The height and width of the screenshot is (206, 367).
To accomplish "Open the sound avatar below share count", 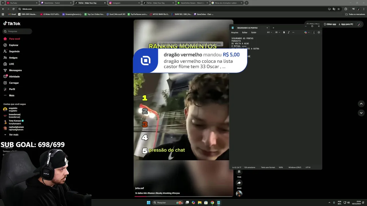I will click(x=239, y=194).
